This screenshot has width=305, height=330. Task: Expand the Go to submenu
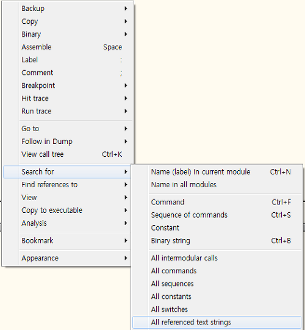click(x=68, y=129)
